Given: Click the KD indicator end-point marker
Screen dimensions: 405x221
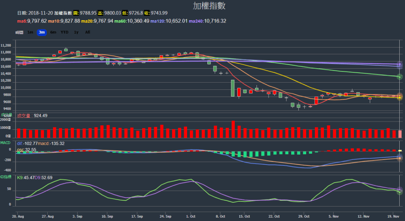Looking at the screenshot, I should (x=400, y=191).
